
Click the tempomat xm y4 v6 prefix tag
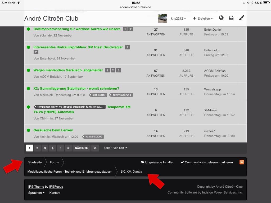[x=70, y=107]
